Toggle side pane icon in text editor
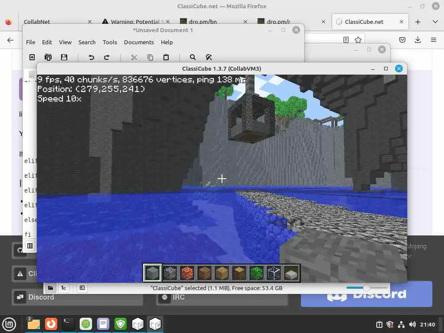 (x=30, y=246)
